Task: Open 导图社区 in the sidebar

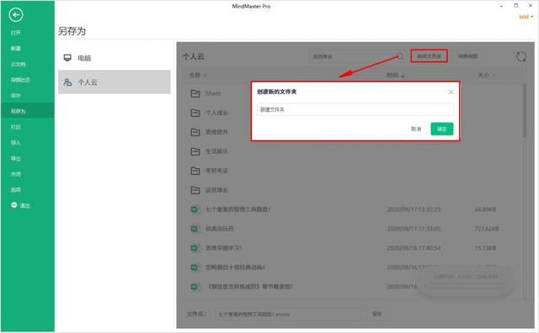Action: coord(20,80)
